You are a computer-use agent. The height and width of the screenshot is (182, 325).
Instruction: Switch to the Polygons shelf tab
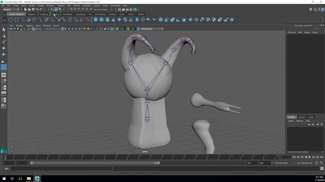[32, 14]
